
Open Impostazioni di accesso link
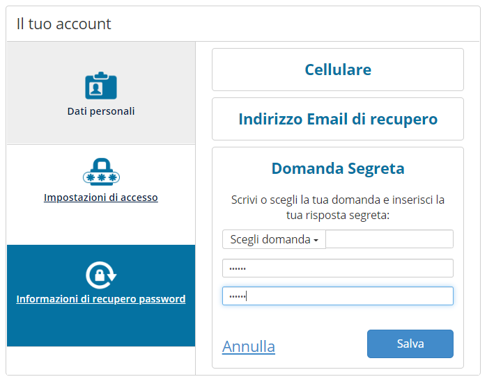pyautogui.click(x=101, y=197)
